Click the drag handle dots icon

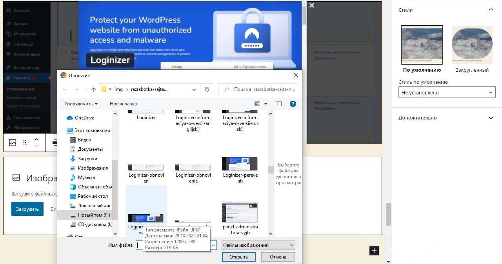(24, 143)
